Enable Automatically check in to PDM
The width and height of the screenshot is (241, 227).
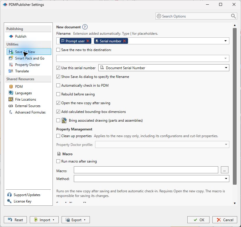58,85
